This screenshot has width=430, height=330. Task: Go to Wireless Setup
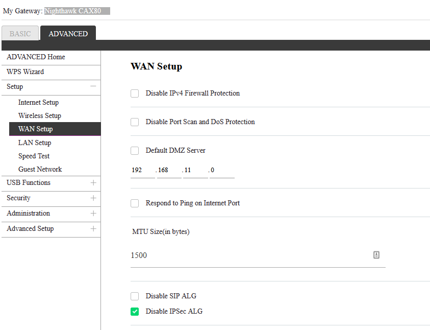pos(39,115)
